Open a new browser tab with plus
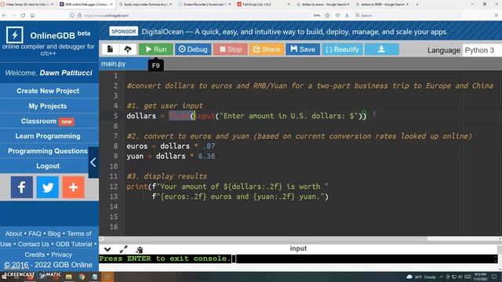The image size is (502, 282). (417, 5)
